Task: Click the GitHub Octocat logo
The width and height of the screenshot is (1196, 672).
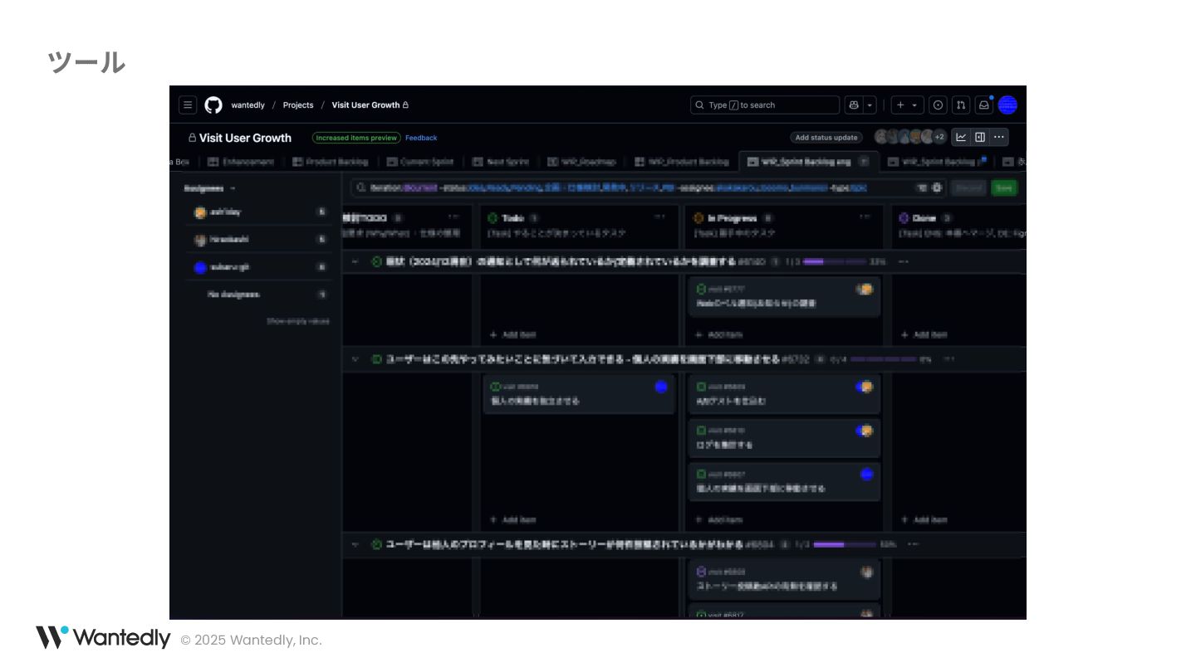Action: 213,105
